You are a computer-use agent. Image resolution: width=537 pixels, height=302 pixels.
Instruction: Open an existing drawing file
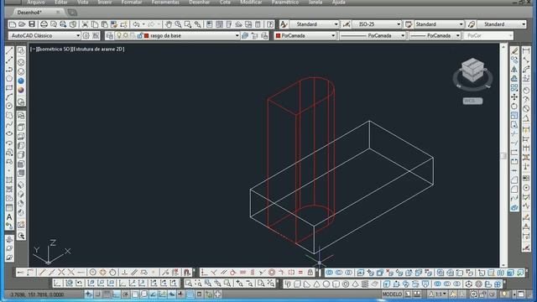[x=22, y=24]
